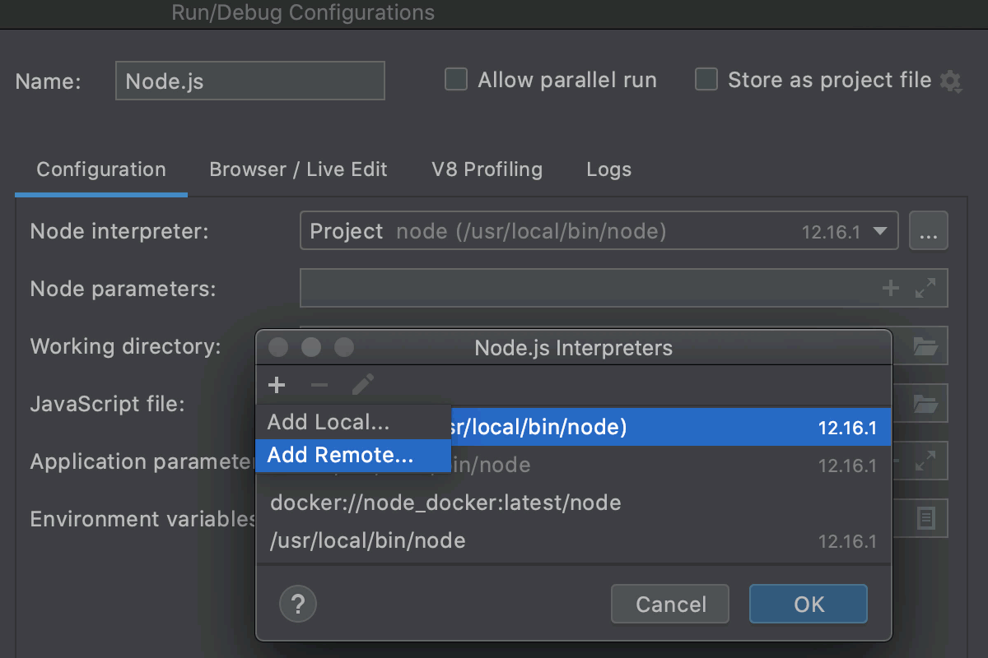Switch to the V8 Profiling tab
This screenshot has height=658, width=988.
(487, 169)
